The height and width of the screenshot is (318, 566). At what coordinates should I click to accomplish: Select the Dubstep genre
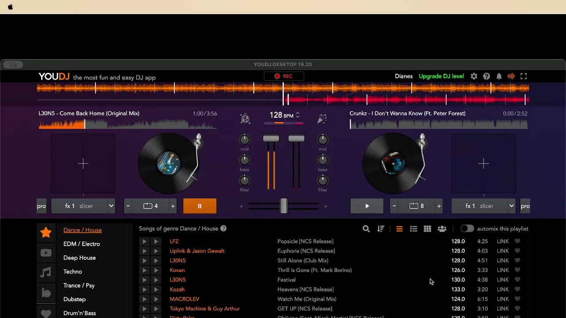coord(75,299)
